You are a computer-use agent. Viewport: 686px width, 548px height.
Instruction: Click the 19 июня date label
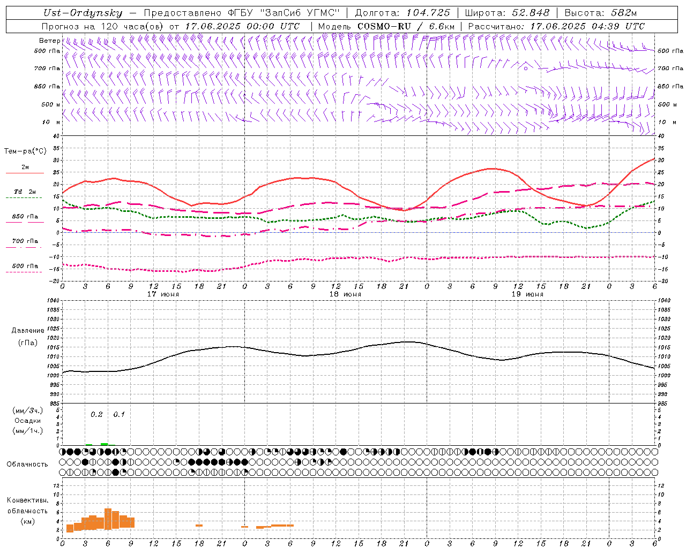tap(527, 294)
